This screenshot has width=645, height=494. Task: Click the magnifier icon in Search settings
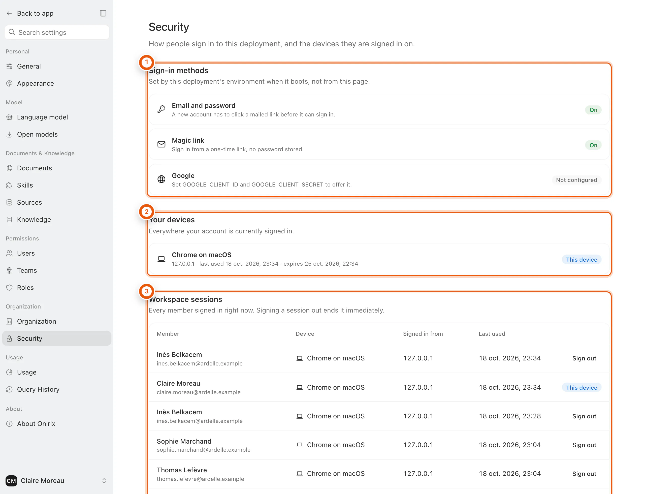[x=12, y=32]
